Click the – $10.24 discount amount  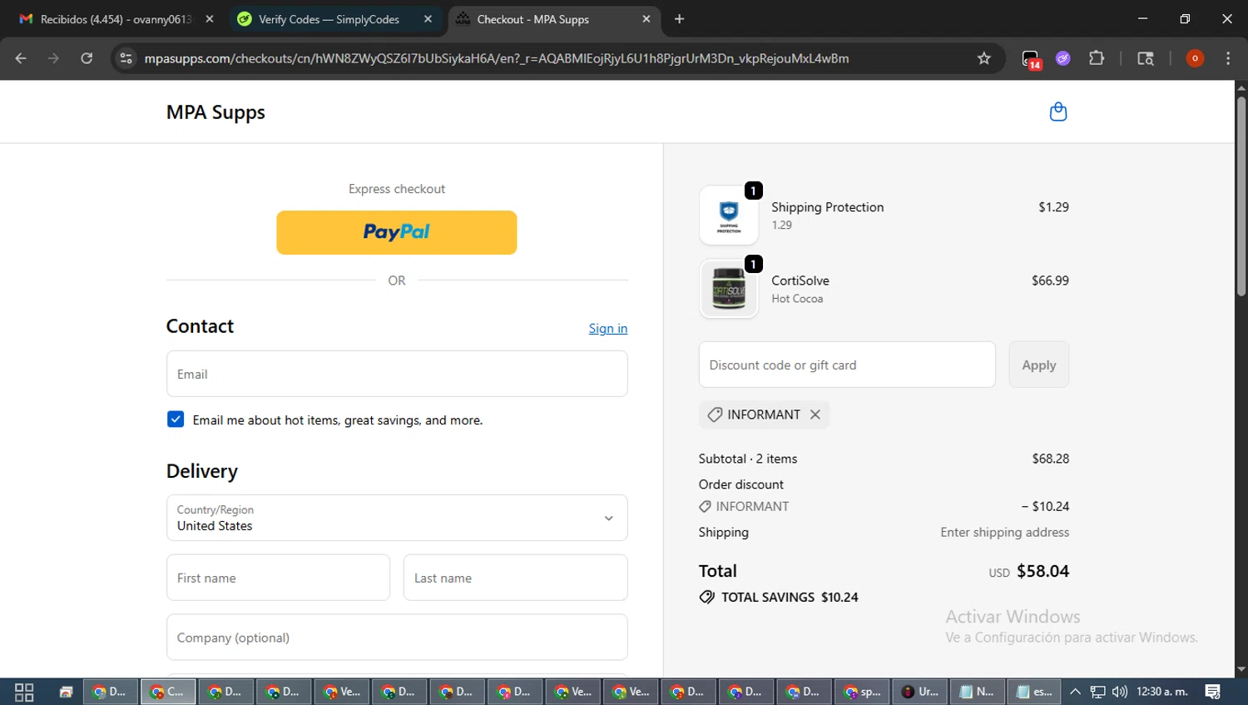tap(1045, 506)
